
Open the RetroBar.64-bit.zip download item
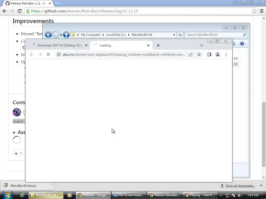[26, 186]
